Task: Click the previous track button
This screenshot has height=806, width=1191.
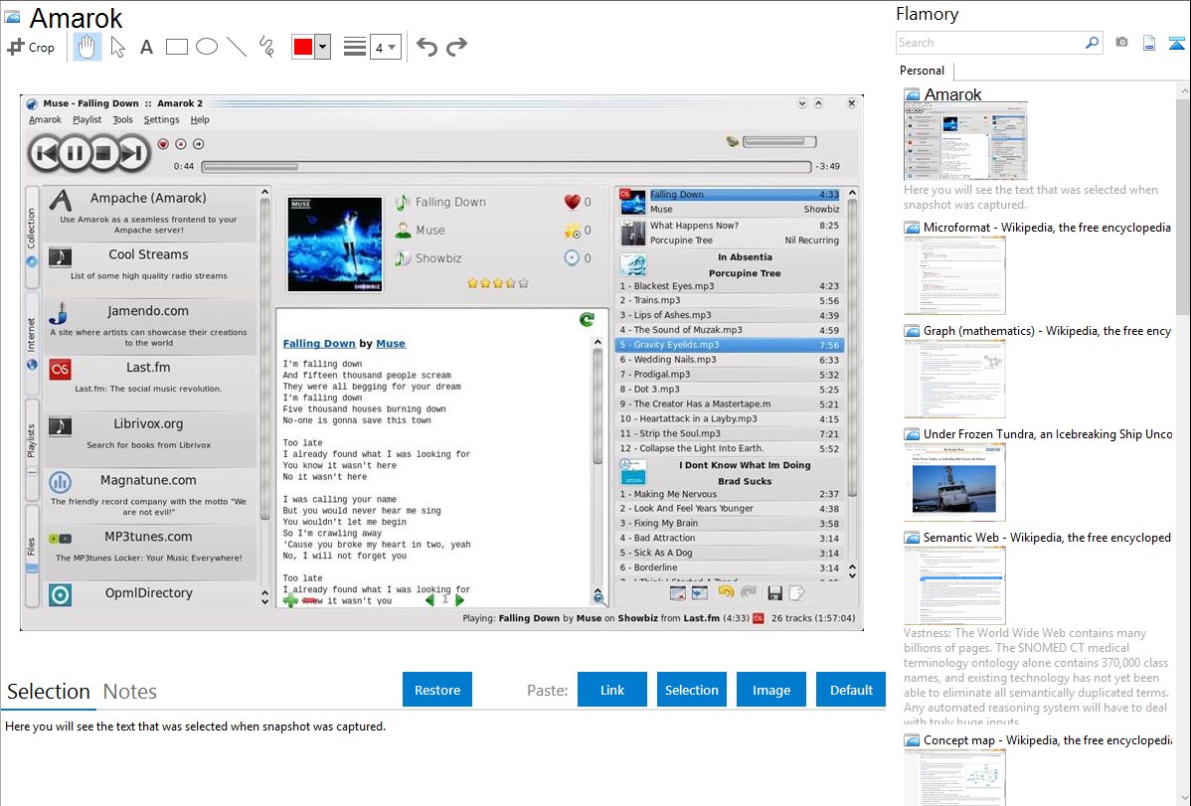Action: (x=46, y=153)
